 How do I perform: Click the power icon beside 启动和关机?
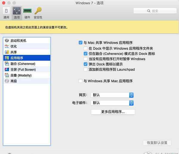pos(7,40)
